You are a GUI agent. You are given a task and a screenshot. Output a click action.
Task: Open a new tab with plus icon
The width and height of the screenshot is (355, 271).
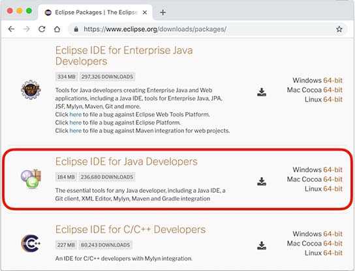click(162, 12)
